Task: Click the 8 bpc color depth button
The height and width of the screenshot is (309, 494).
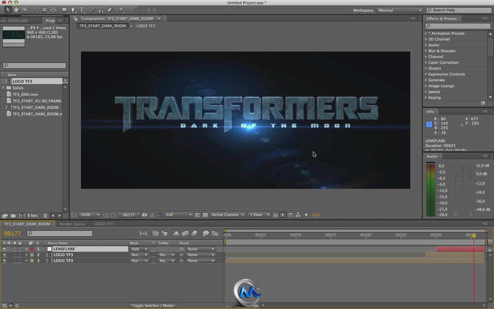Action: (x=33, y=216)
